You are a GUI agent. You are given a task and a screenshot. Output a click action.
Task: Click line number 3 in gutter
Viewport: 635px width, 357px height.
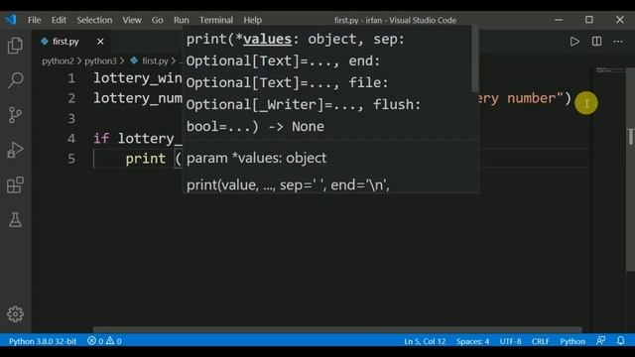[71, 119]
